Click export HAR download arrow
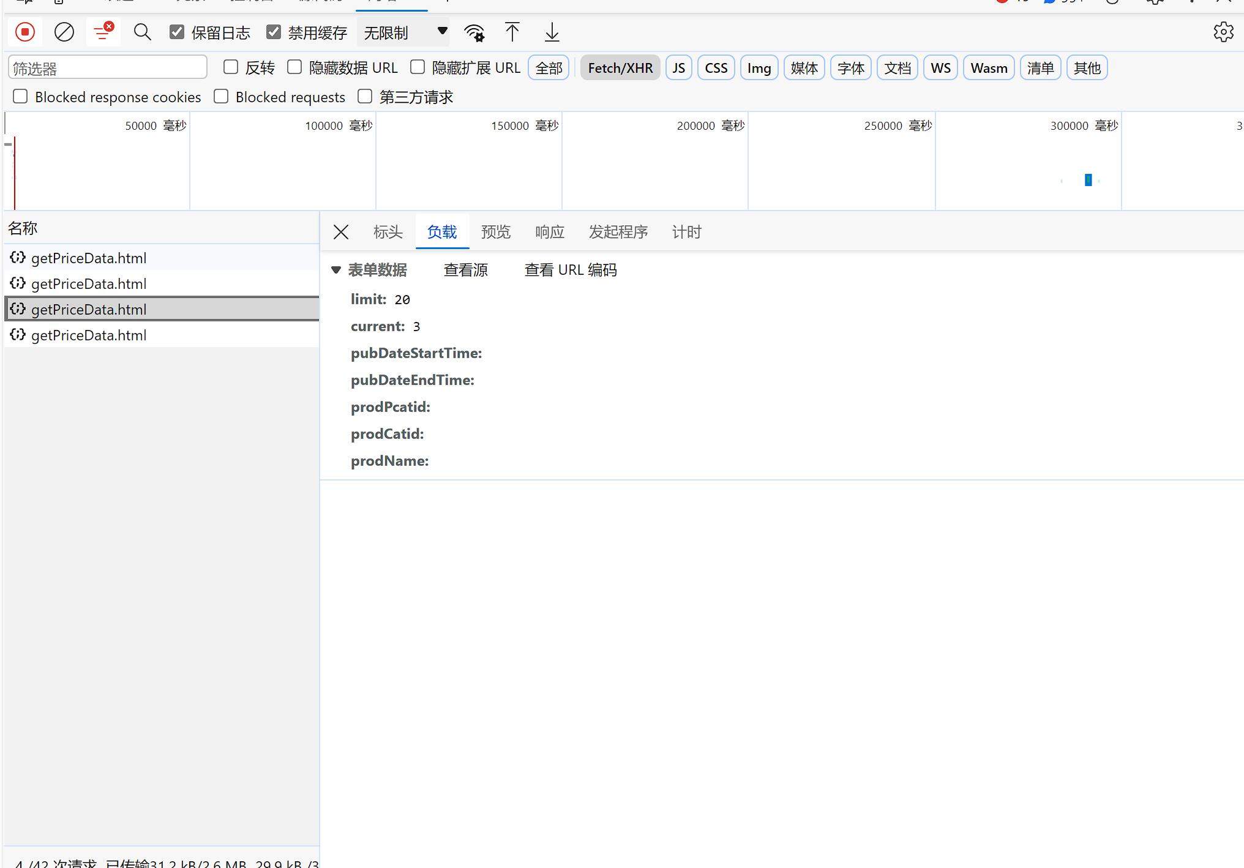 [x=552, y=32]
